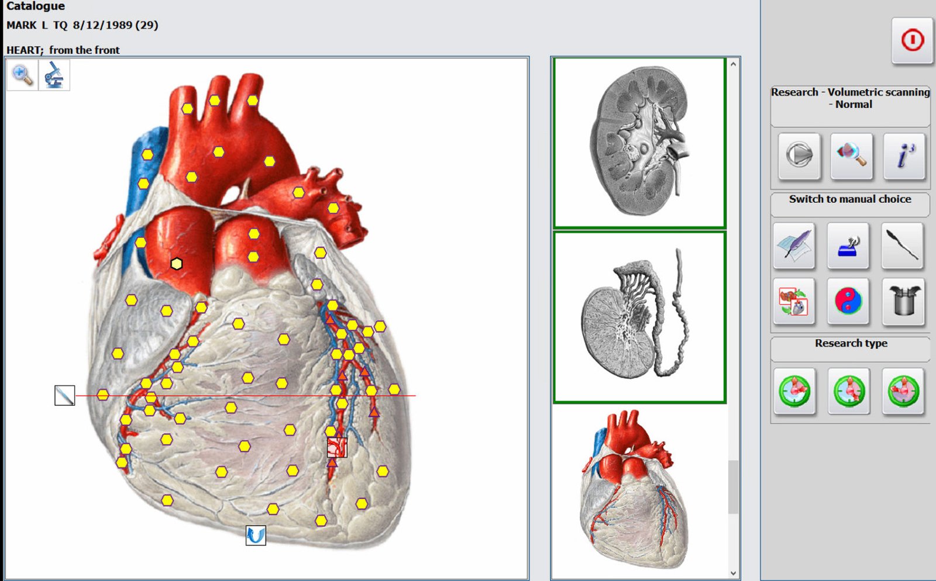Select the heart thumbnail in list

pyautogui.click(x=639, y=490)
